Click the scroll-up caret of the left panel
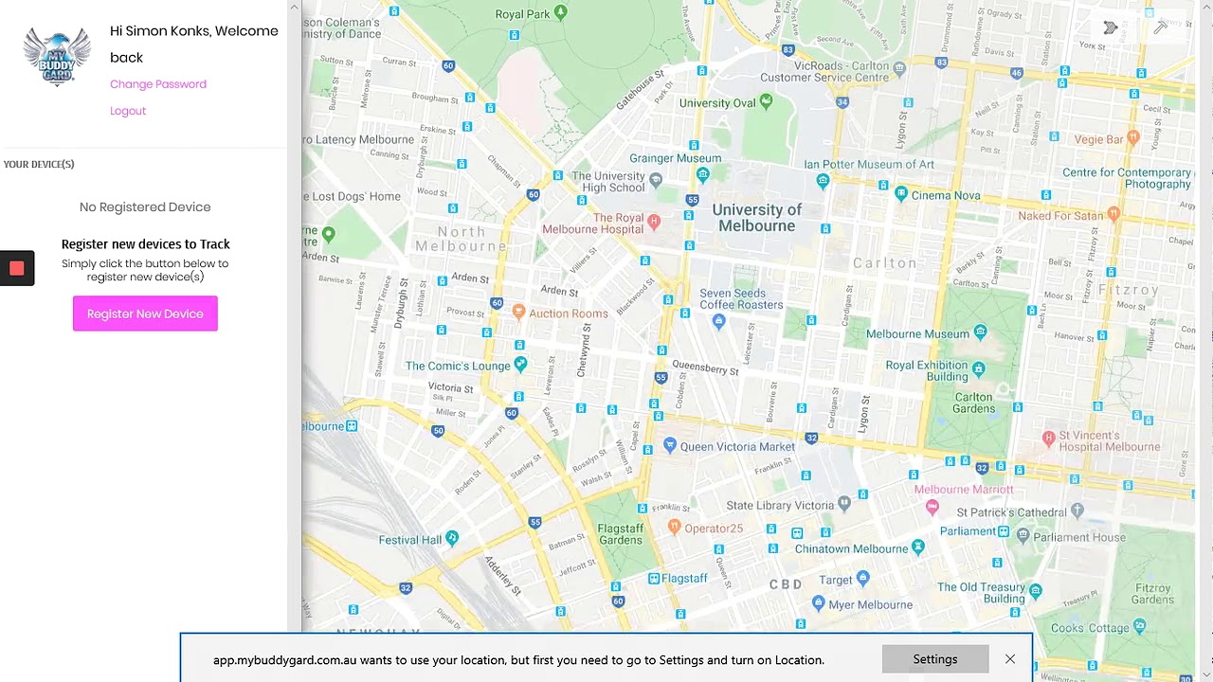The width and height of the screenshot is (1213, 682). tap(294, 8)
